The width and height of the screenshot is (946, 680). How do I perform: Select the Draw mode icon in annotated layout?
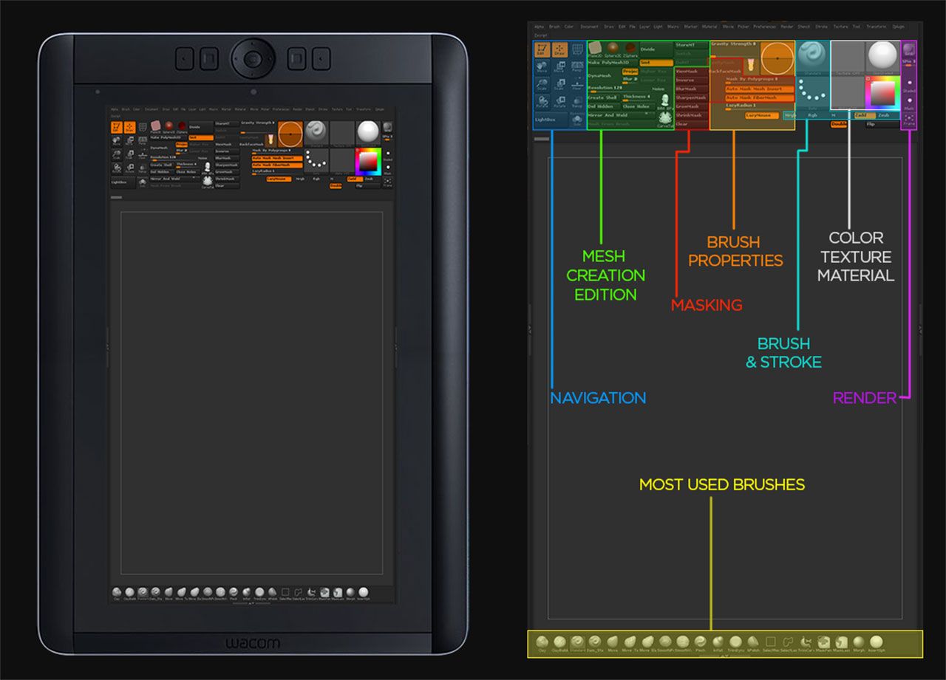click(x=559, y=49)
